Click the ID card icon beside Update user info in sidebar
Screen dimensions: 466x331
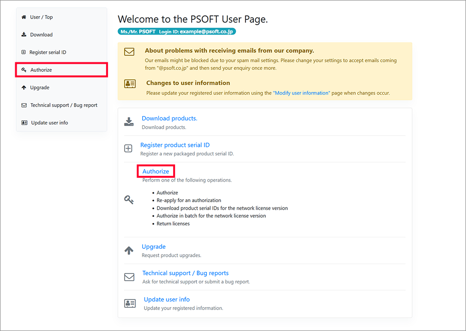click(x=24, y=123)
